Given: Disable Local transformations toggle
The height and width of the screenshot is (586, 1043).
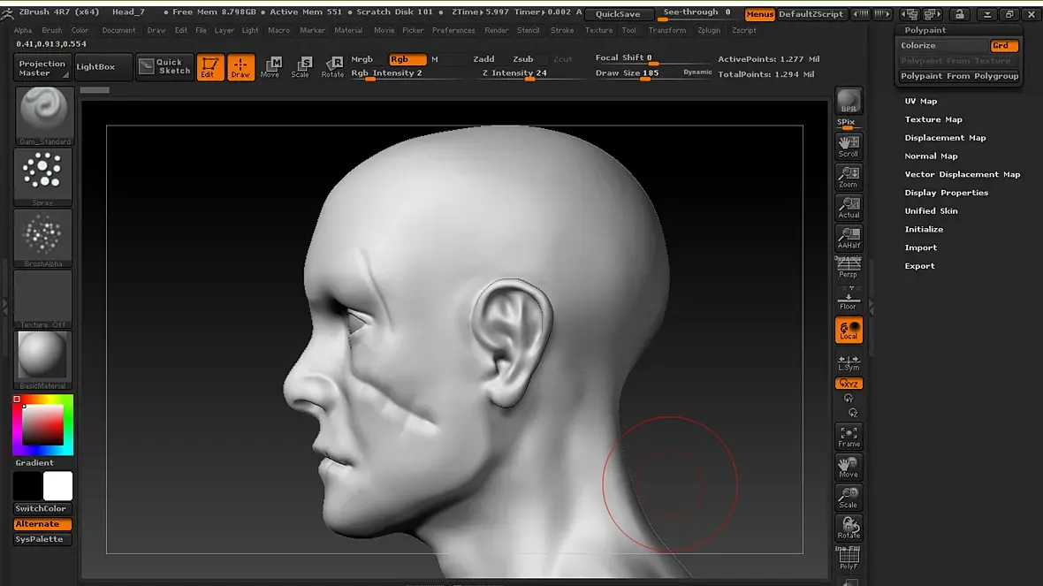Looking at the screenshot, I should (849, 330).
